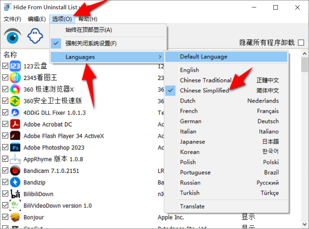Open the 帮助(H) menu
Viewport: 309px width, 229px height.
(88, 19)
